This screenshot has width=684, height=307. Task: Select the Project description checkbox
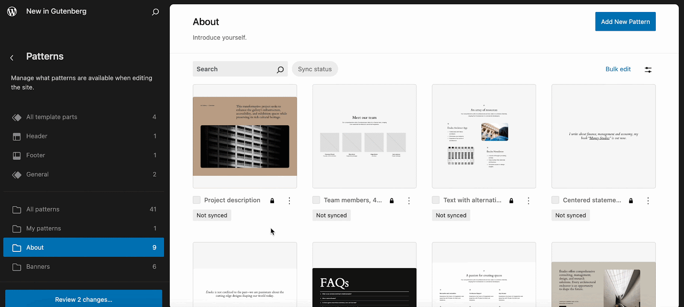click(x=197, y=200)
